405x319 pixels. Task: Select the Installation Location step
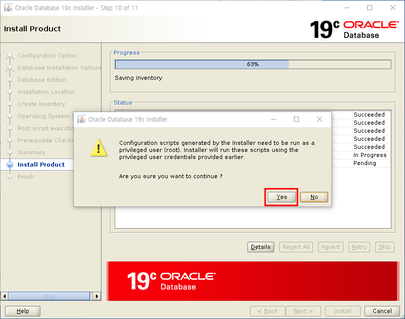tap(46, 92)
